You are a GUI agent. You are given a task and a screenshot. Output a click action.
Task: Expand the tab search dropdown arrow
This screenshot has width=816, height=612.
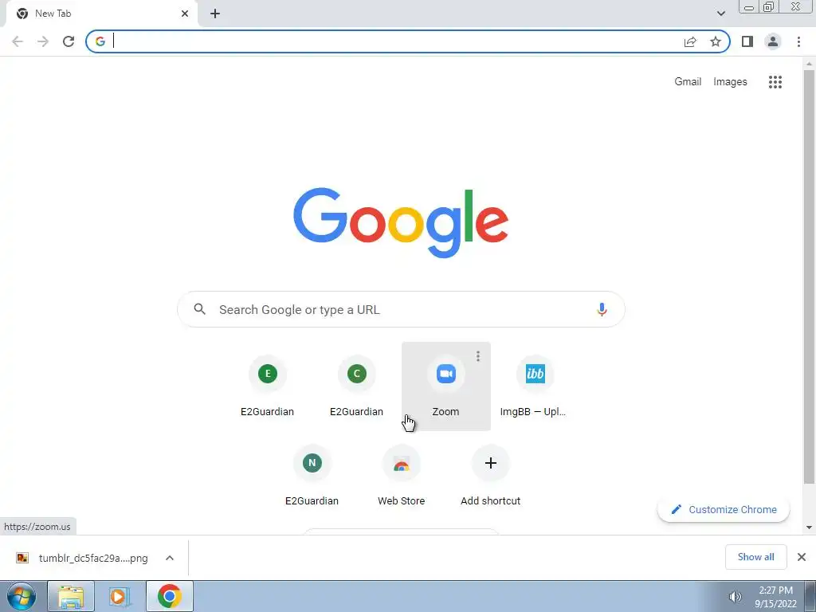tap(720, 14)
